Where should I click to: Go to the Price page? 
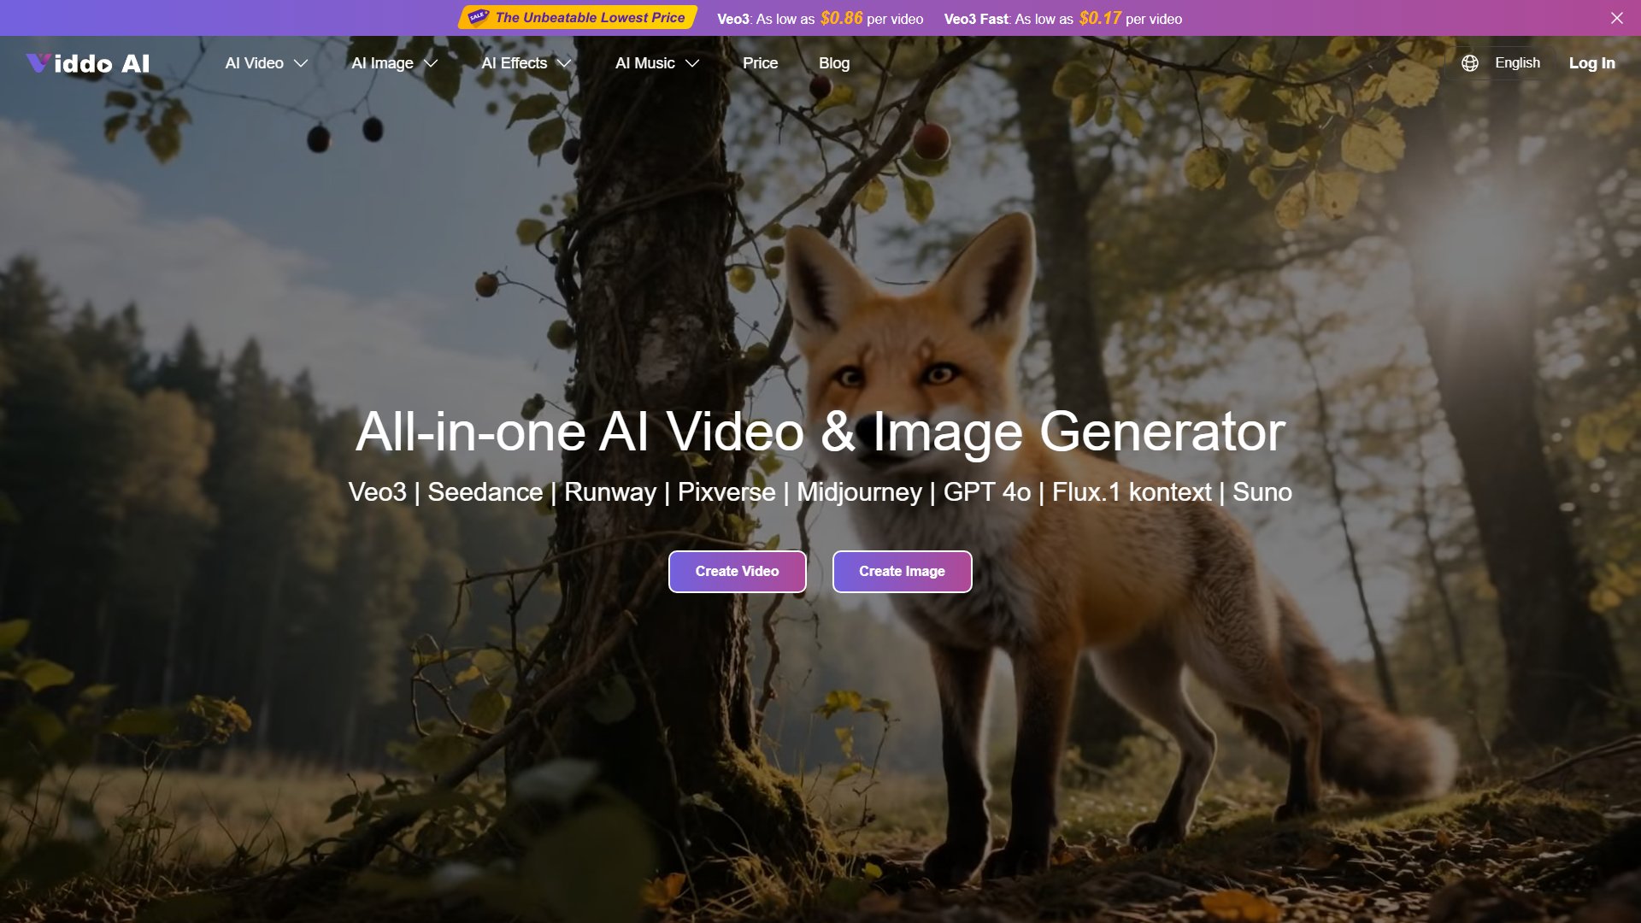click(x=760, y=63)
